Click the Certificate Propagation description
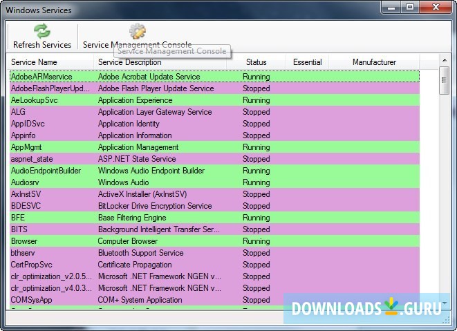Screen dimensions: 457x331 135,265
